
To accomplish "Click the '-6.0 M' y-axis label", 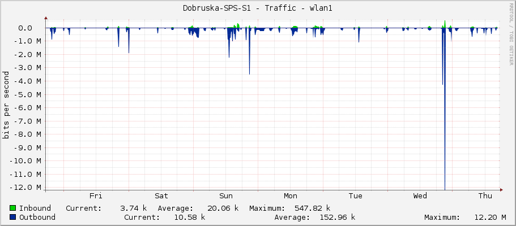I will 28,108.
